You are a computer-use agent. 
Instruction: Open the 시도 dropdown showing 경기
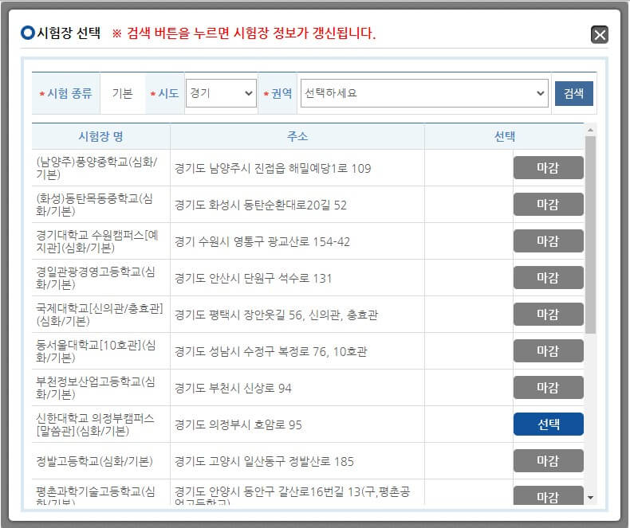tap(221, 93)
